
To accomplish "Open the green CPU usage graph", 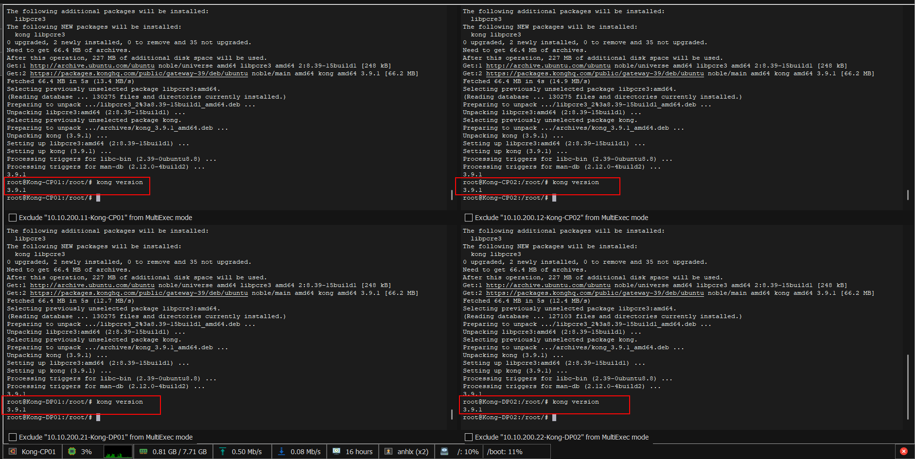I will point(118,452).
